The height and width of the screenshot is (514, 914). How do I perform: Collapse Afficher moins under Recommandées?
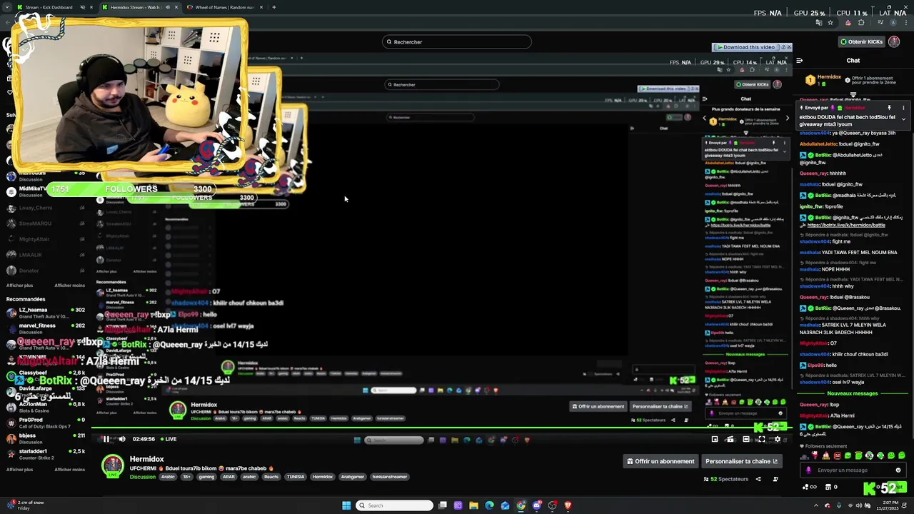[x=70, y=470]
